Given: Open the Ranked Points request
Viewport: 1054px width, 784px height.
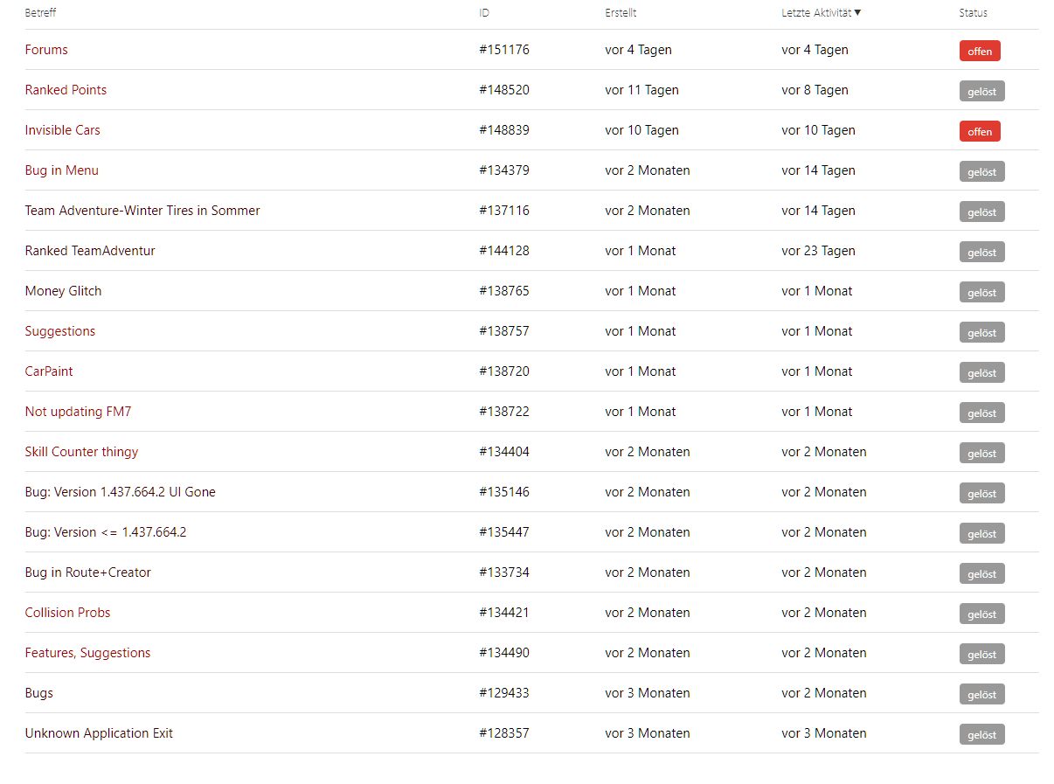Looking at the screenshot, I should [x=66, y=90].
